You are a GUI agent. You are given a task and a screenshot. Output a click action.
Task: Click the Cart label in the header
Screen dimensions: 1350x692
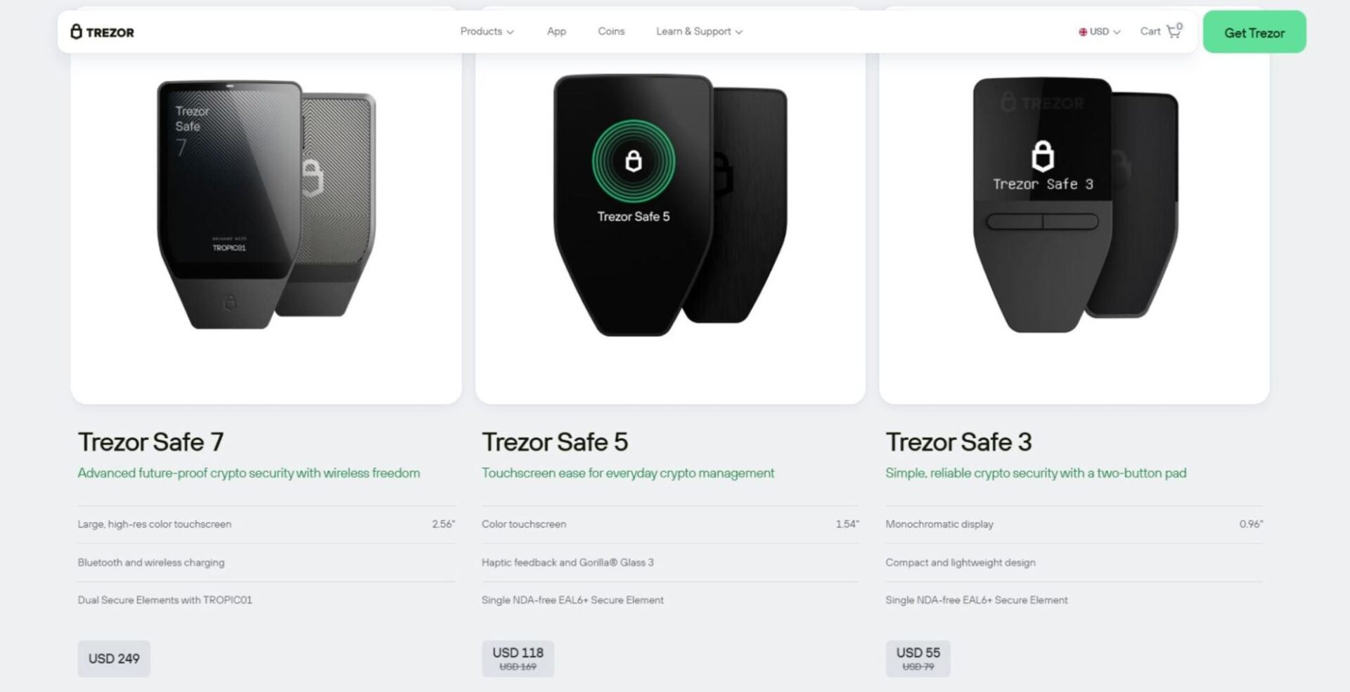click(1150, 32)
